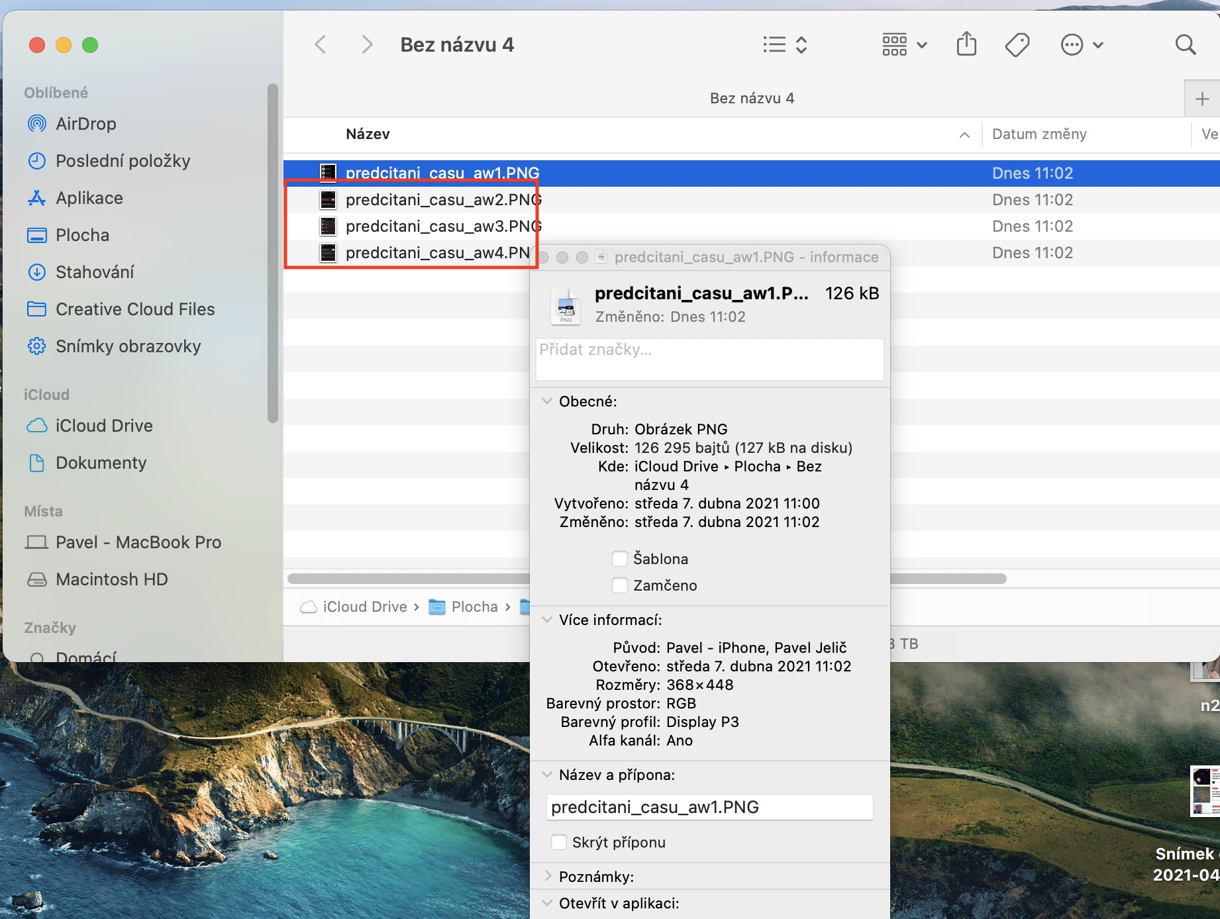Viewport: 1220px width, 919px height.
Task: Open the list view switcher in toolbar
Action: click(x=785, y=45)
